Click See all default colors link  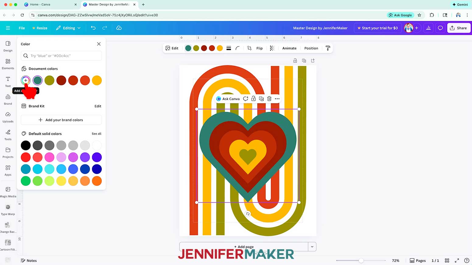97,134
